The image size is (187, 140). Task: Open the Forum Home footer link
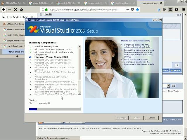93,128
